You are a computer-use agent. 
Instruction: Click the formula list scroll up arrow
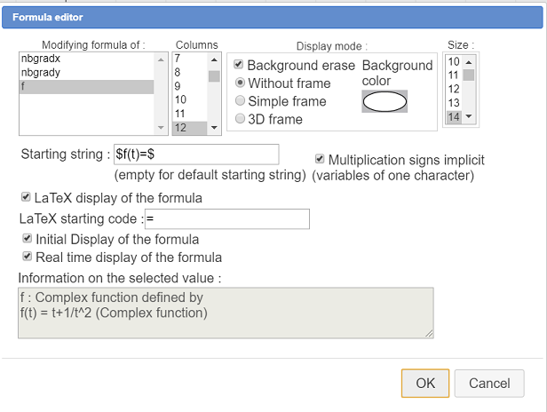pyautogui.click(x=161, y=59)
